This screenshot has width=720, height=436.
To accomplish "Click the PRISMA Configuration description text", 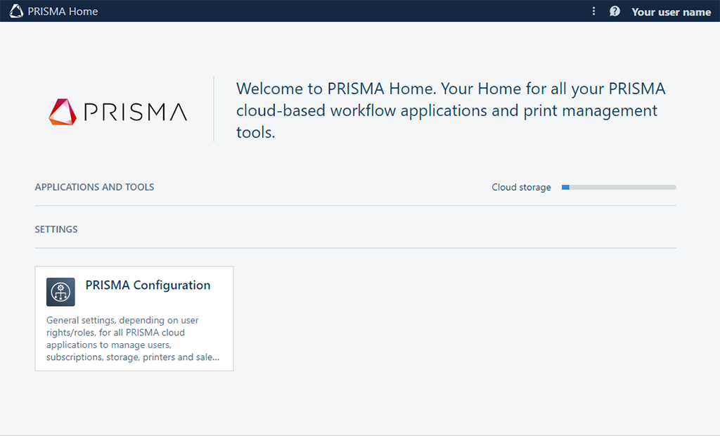I will pyautogui.click(x=132, y=339).
